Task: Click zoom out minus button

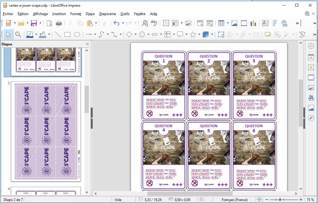Action: (x=267, y=200)
